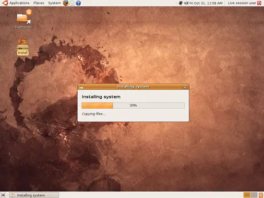The width and height of the screenshot is (264, 198).
Task: Open the network connection tray icon
Action: [180, 3]
